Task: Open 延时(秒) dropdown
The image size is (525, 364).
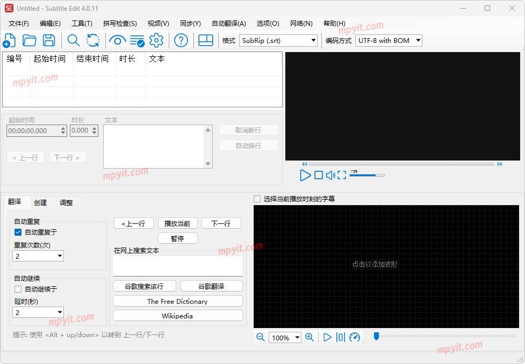Action: pyautogui.click(x=38, y=312)
